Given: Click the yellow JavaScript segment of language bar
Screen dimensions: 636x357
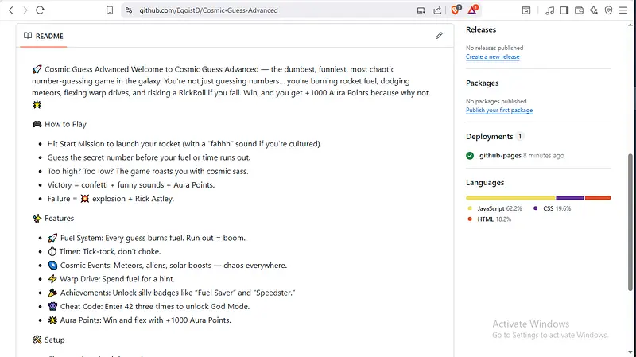Looking at the screenshot, I should [510, 197].
